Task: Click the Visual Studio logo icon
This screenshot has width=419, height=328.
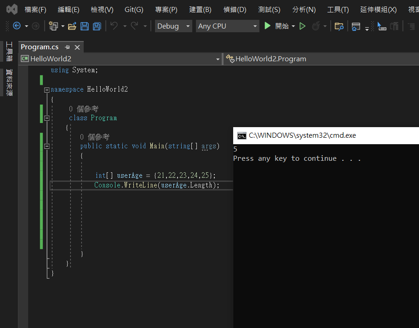Action: tap(12, 10)
